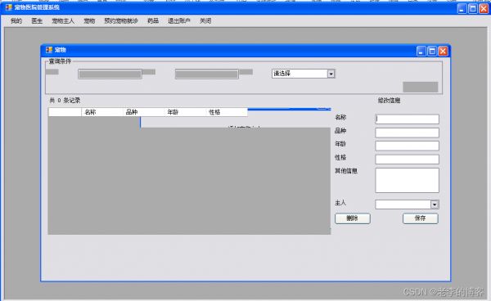The image size is (491, 301).
Task: Open the 请选择 dropdown in query conditions
Action: coord(331,74)
